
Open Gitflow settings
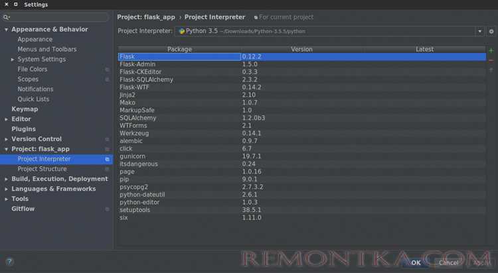pos(23,209)
